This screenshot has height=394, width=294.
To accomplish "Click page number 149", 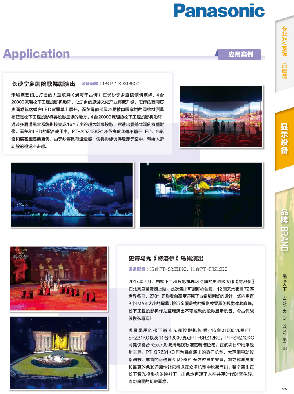I will [x=284, y=388].
